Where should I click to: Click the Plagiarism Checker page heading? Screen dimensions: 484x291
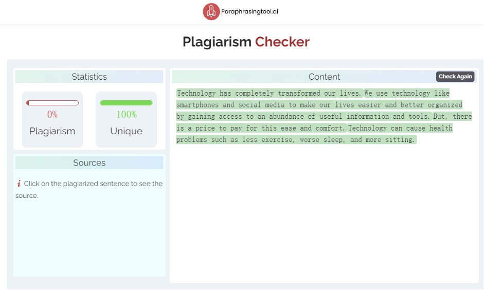point(246,42)
